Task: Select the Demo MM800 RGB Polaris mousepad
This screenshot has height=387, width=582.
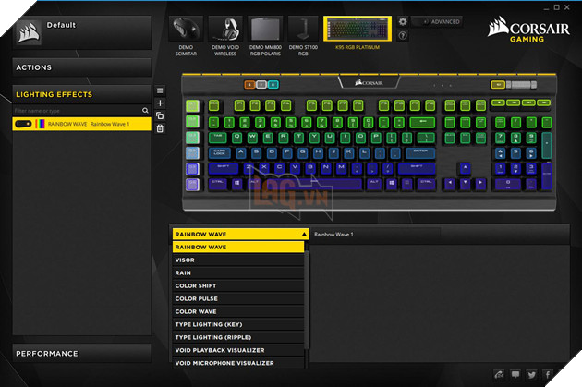Action: pos(265,29)
